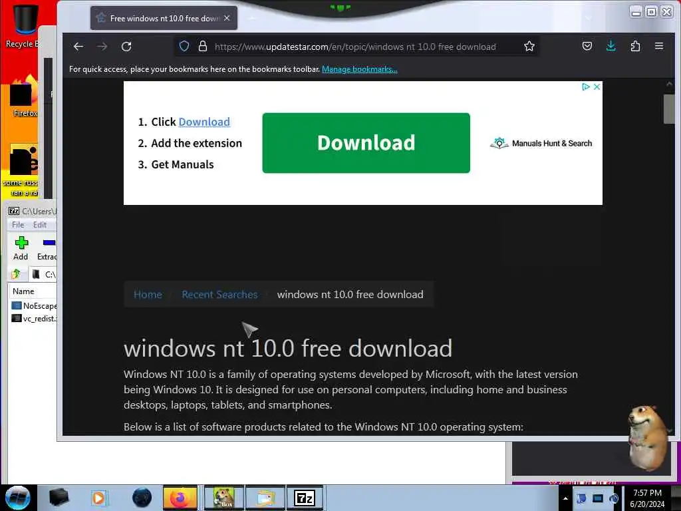
Task: Switch to the hamster Box taskbar app
Action: tap(224, 498)
